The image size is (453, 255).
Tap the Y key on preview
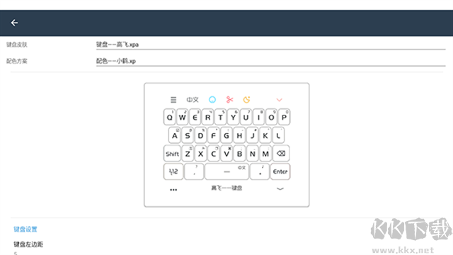pos(233,117)
